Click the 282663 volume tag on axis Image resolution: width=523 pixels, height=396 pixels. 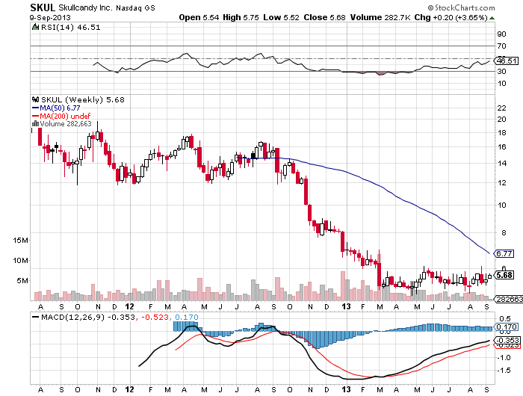[509, 300]
